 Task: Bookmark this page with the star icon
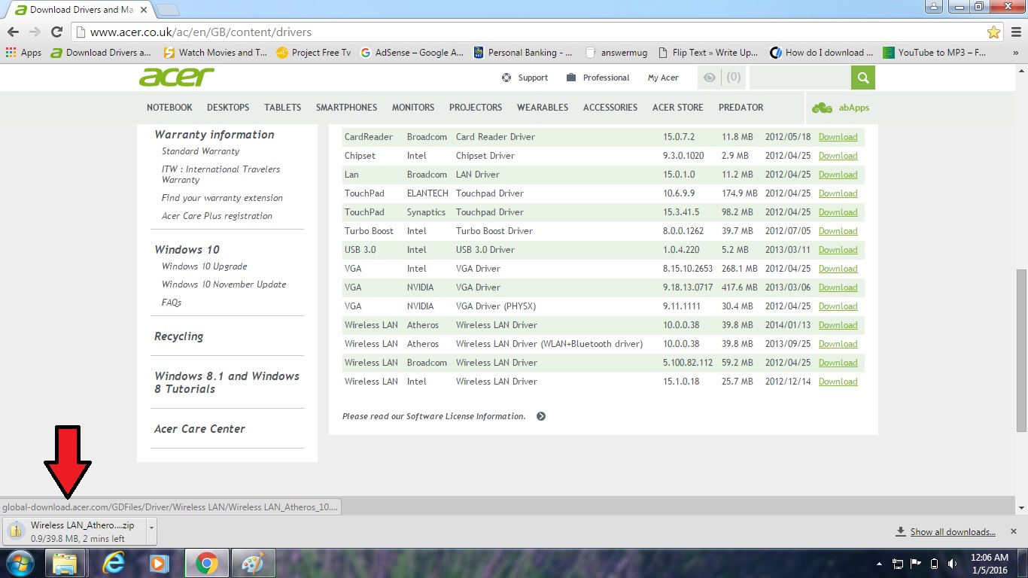[994, 32]
